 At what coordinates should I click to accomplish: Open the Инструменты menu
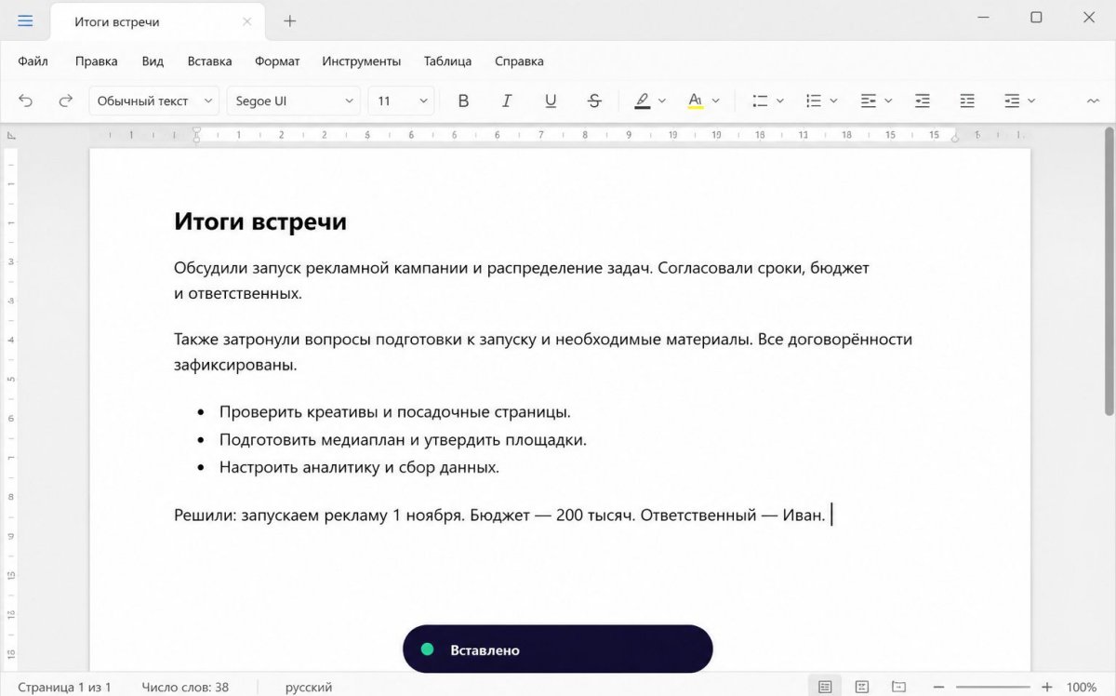[x=362, y=61]
